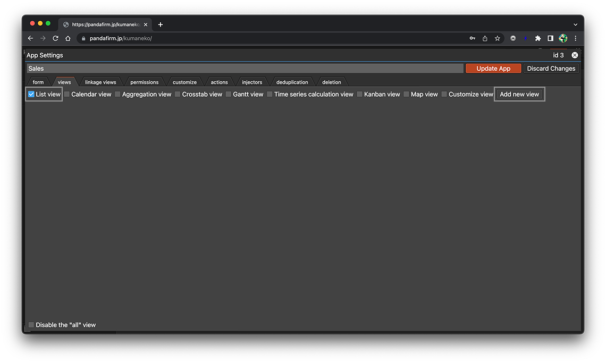Click the browser back arrow
Image resolution: width=606 pixels, height=363 pixels.
pyautogui.click(x=30, y=38)
